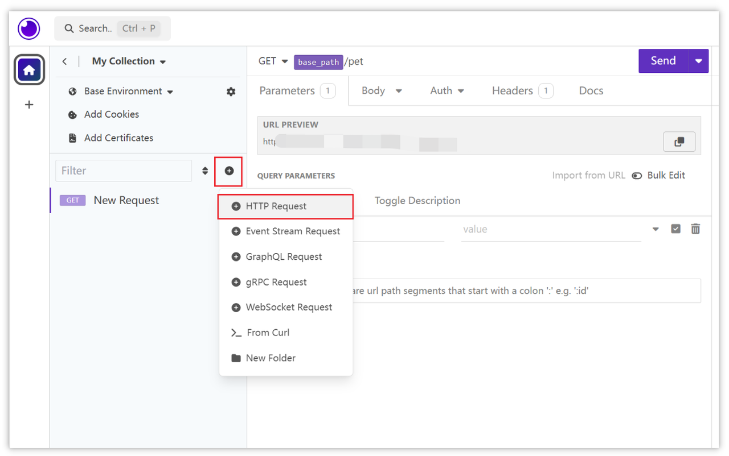Click the New Folder folder icon
Image resolution: width=729 pixels, height=456 pixels.
236,358
